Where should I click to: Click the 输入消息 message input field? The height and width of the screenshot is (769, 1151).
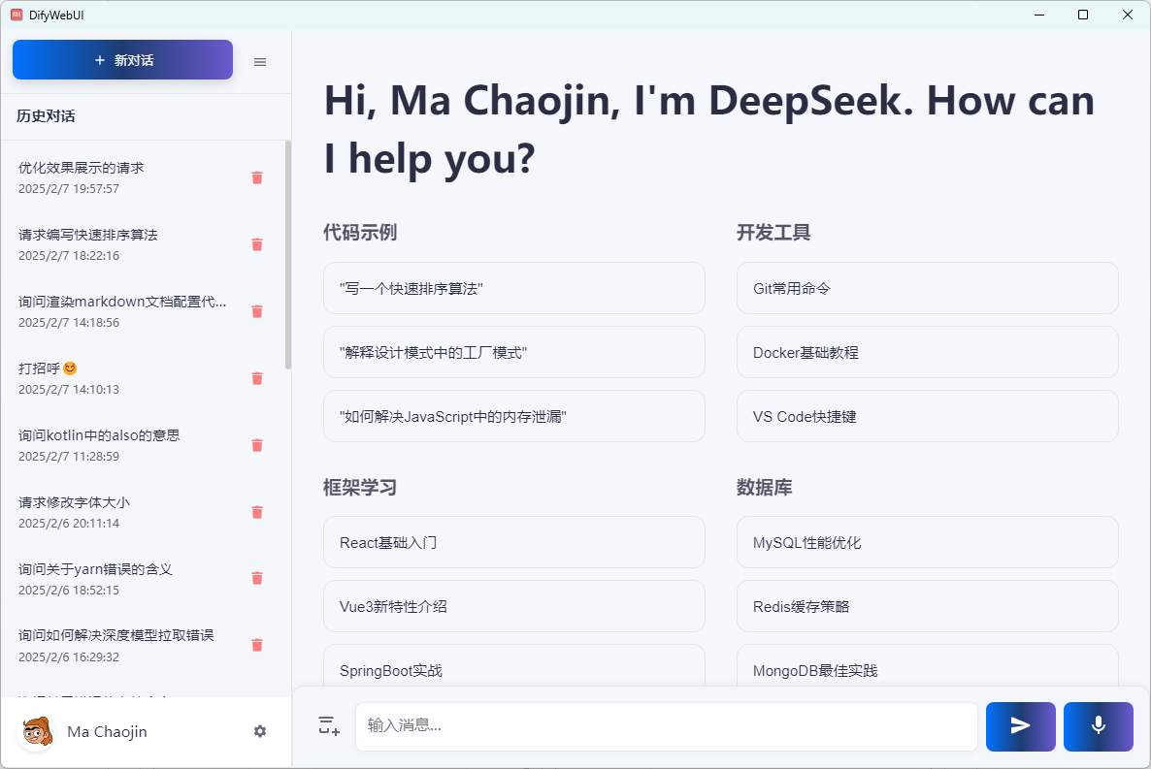coord(667,726)
